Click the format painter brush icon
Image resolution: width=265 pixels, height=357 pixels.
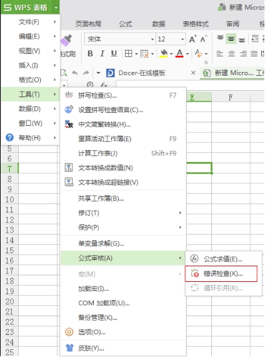[x=67, y=41]
